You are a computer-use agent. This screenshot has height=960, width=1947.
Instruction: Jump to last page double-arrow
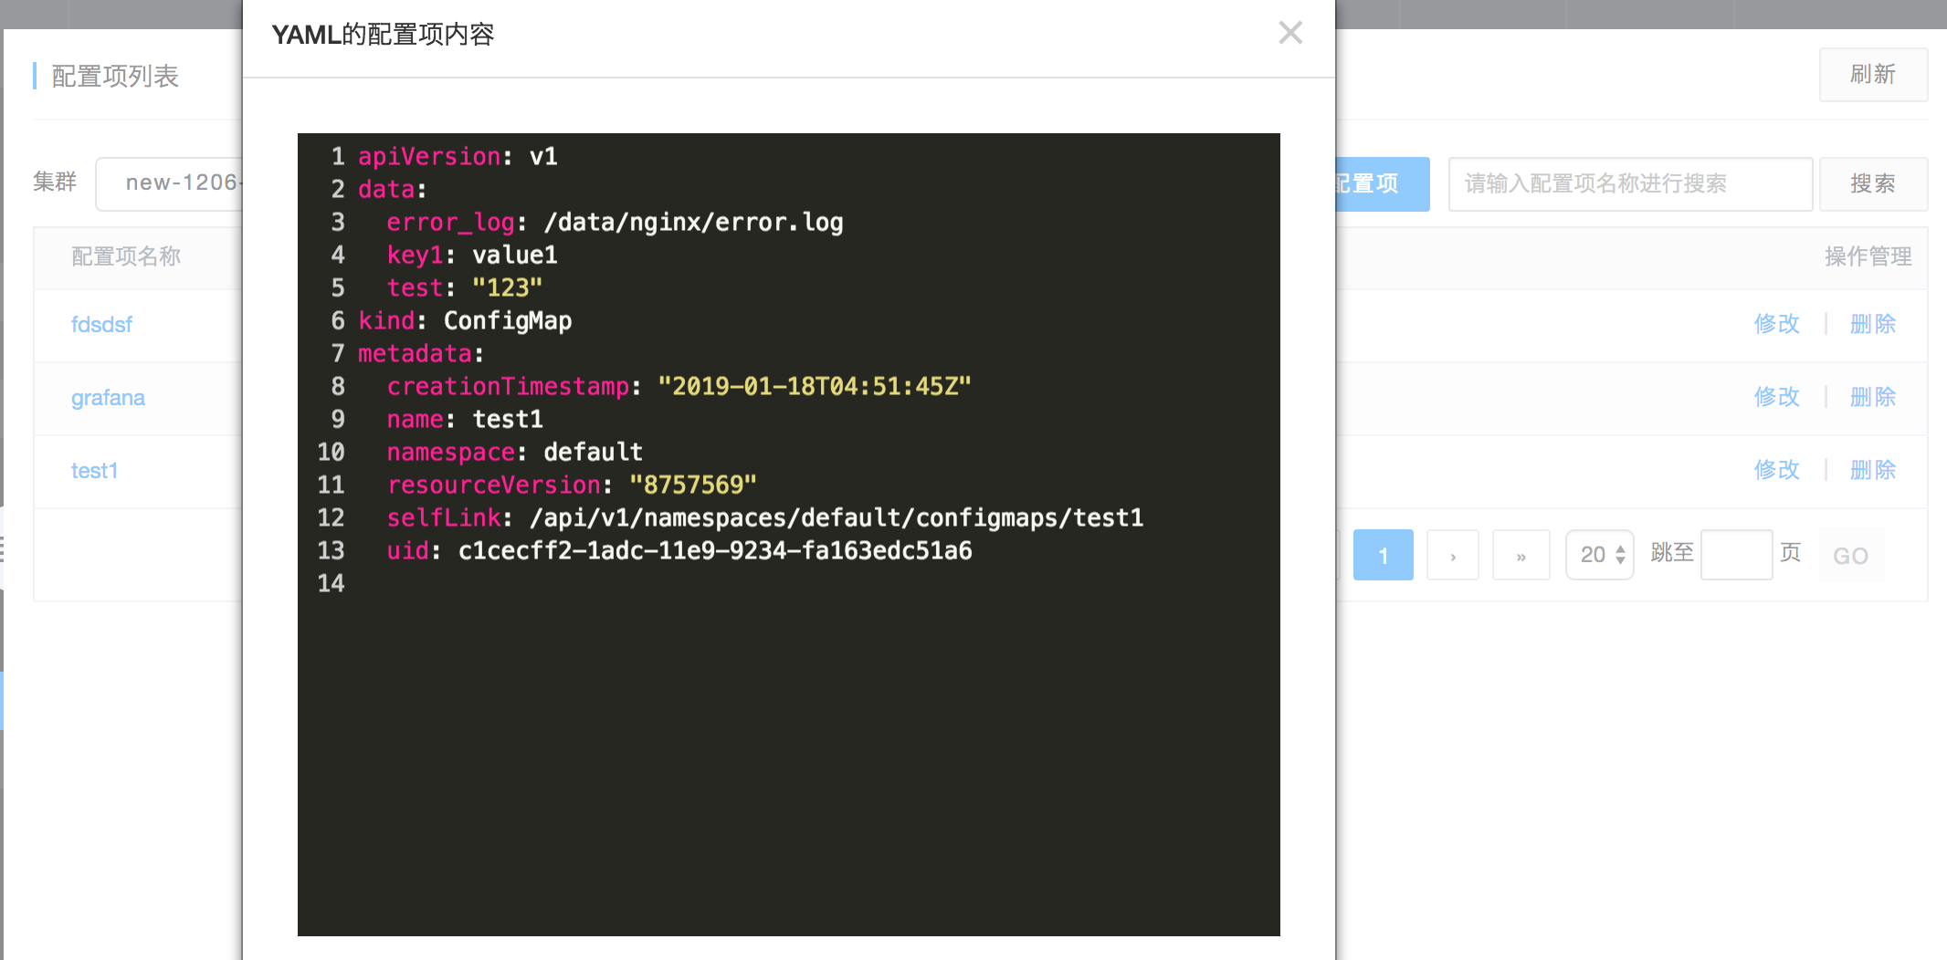coord(1521,555)
